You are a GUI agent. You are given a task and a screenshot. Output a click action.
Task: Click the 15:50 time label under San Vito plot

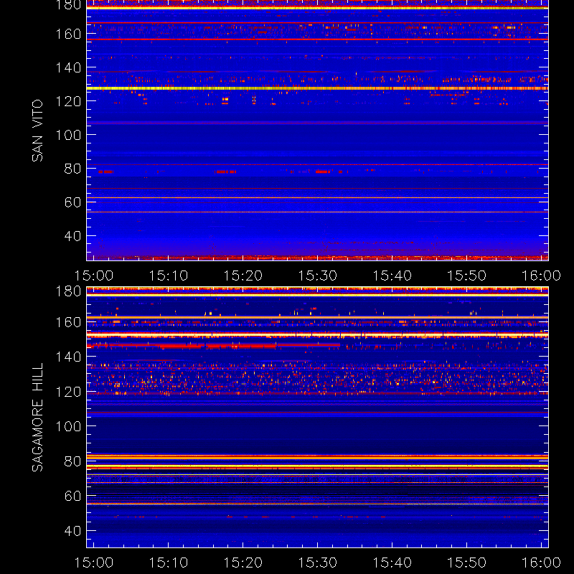click(467, 276)
